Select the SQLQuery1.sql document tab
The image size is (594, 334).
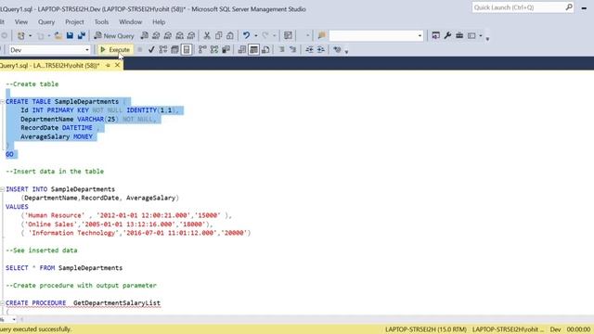[49, 66]
